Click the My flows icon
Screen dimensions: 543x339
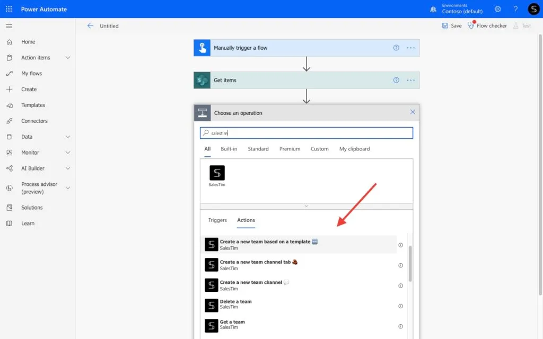click(x=10, y=73)
